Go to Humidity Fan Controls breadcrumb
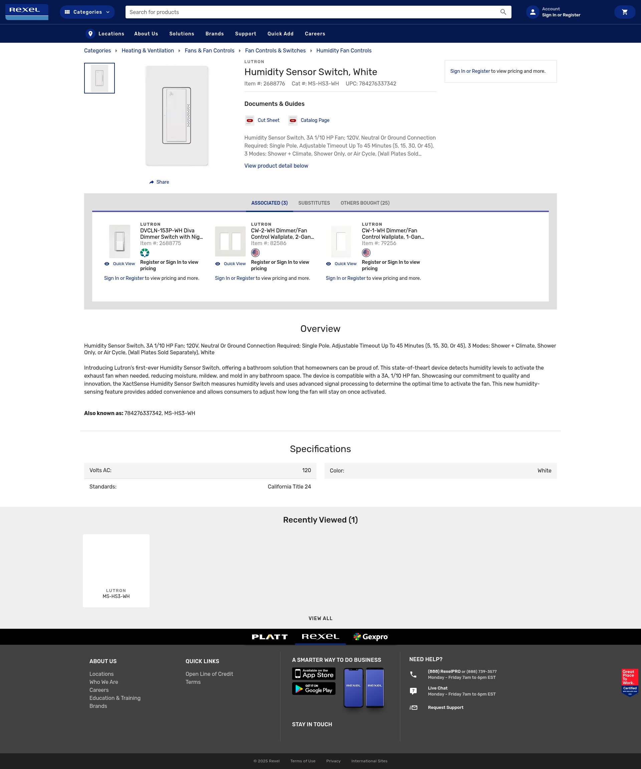This screenshot has width=641, height=769. pyautogui.click(x=344, y=50)
